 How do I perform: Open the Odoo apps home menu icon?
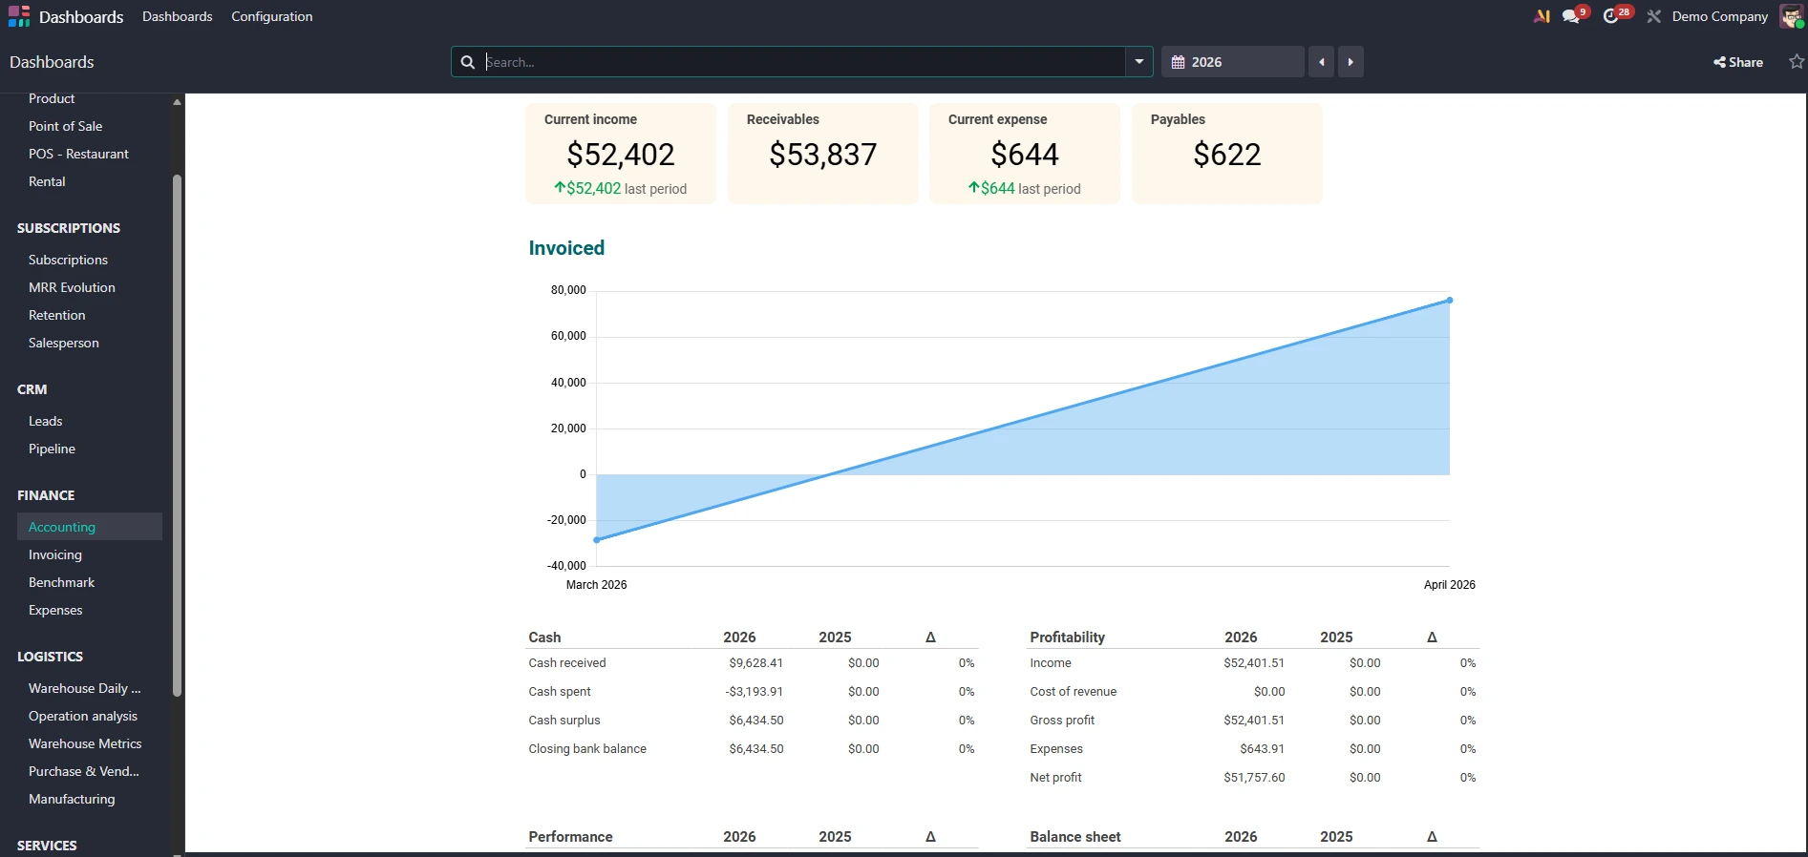pyautogui.click(x=19, y=16)
